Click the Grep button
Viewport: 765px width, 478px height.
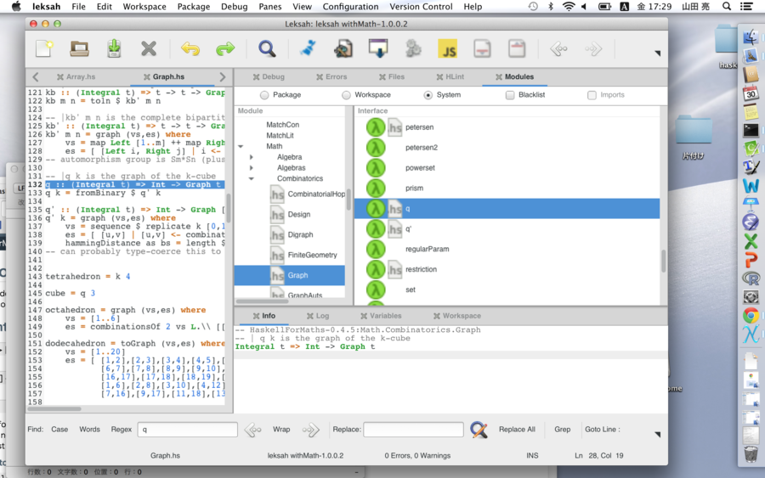click(x=562, y=430)
